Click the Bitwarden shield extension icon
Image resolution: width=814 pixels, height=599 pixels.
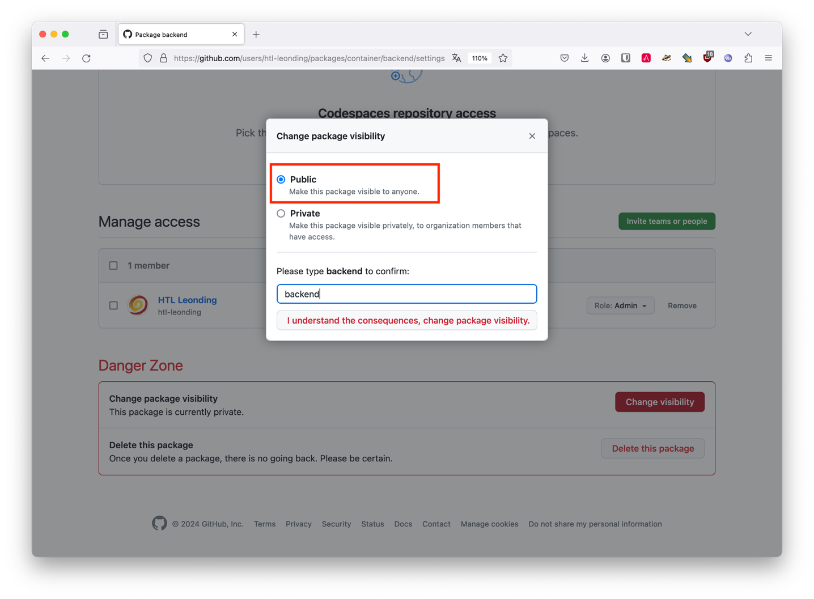[626, 58]
